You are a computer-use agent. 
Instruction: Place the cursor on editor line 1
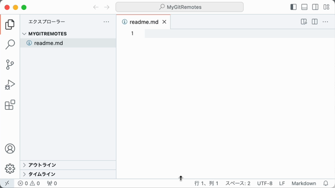coord(240,33)
